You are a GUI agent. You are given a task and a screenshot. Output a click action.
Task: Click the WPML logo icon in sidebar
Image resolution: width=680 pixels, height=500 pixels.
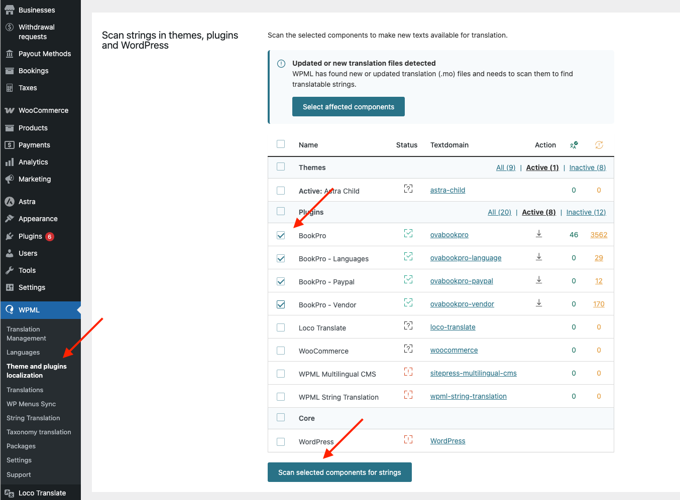point(10,310)
